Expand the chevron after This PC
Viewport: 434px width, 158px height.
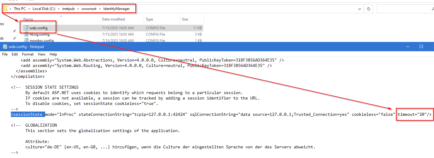pos(29,9)
